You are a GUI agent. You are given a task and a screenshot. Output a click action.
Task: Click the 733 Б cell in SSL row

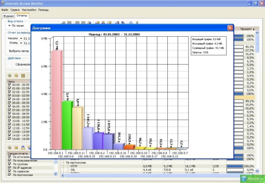tap(167, 170)
